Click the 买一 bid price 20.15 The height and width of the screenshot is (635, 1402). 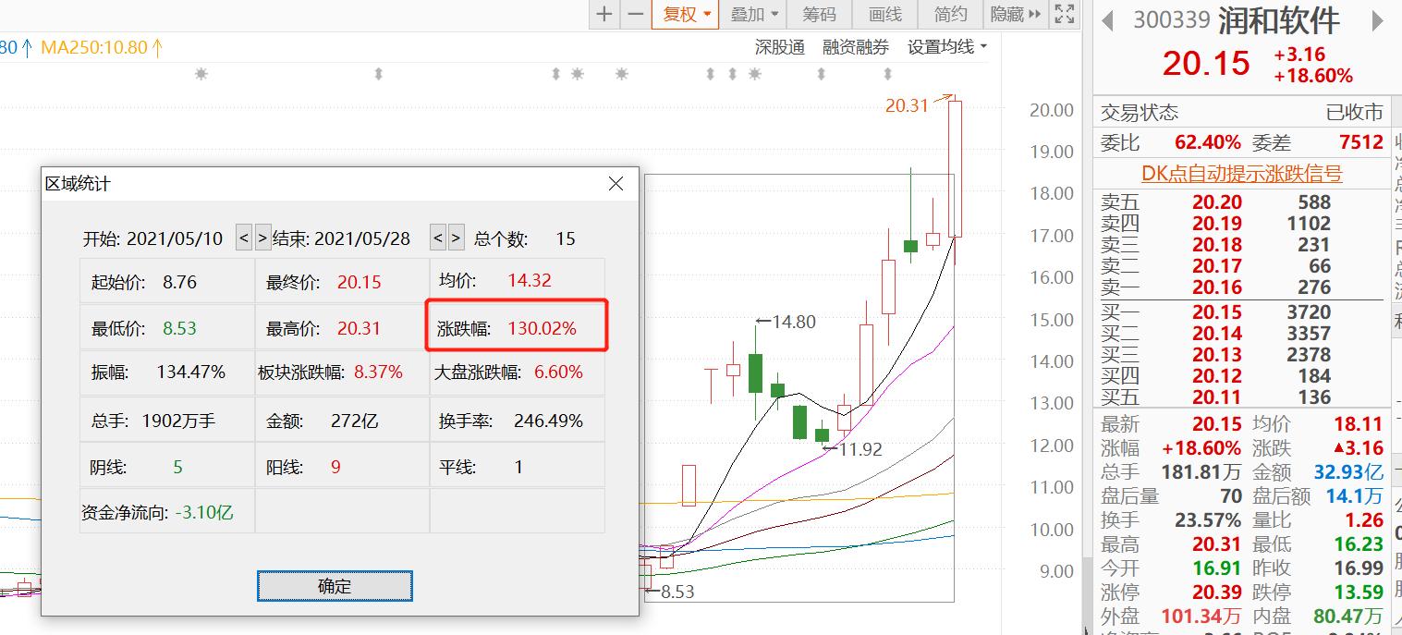coord(1218,312)
